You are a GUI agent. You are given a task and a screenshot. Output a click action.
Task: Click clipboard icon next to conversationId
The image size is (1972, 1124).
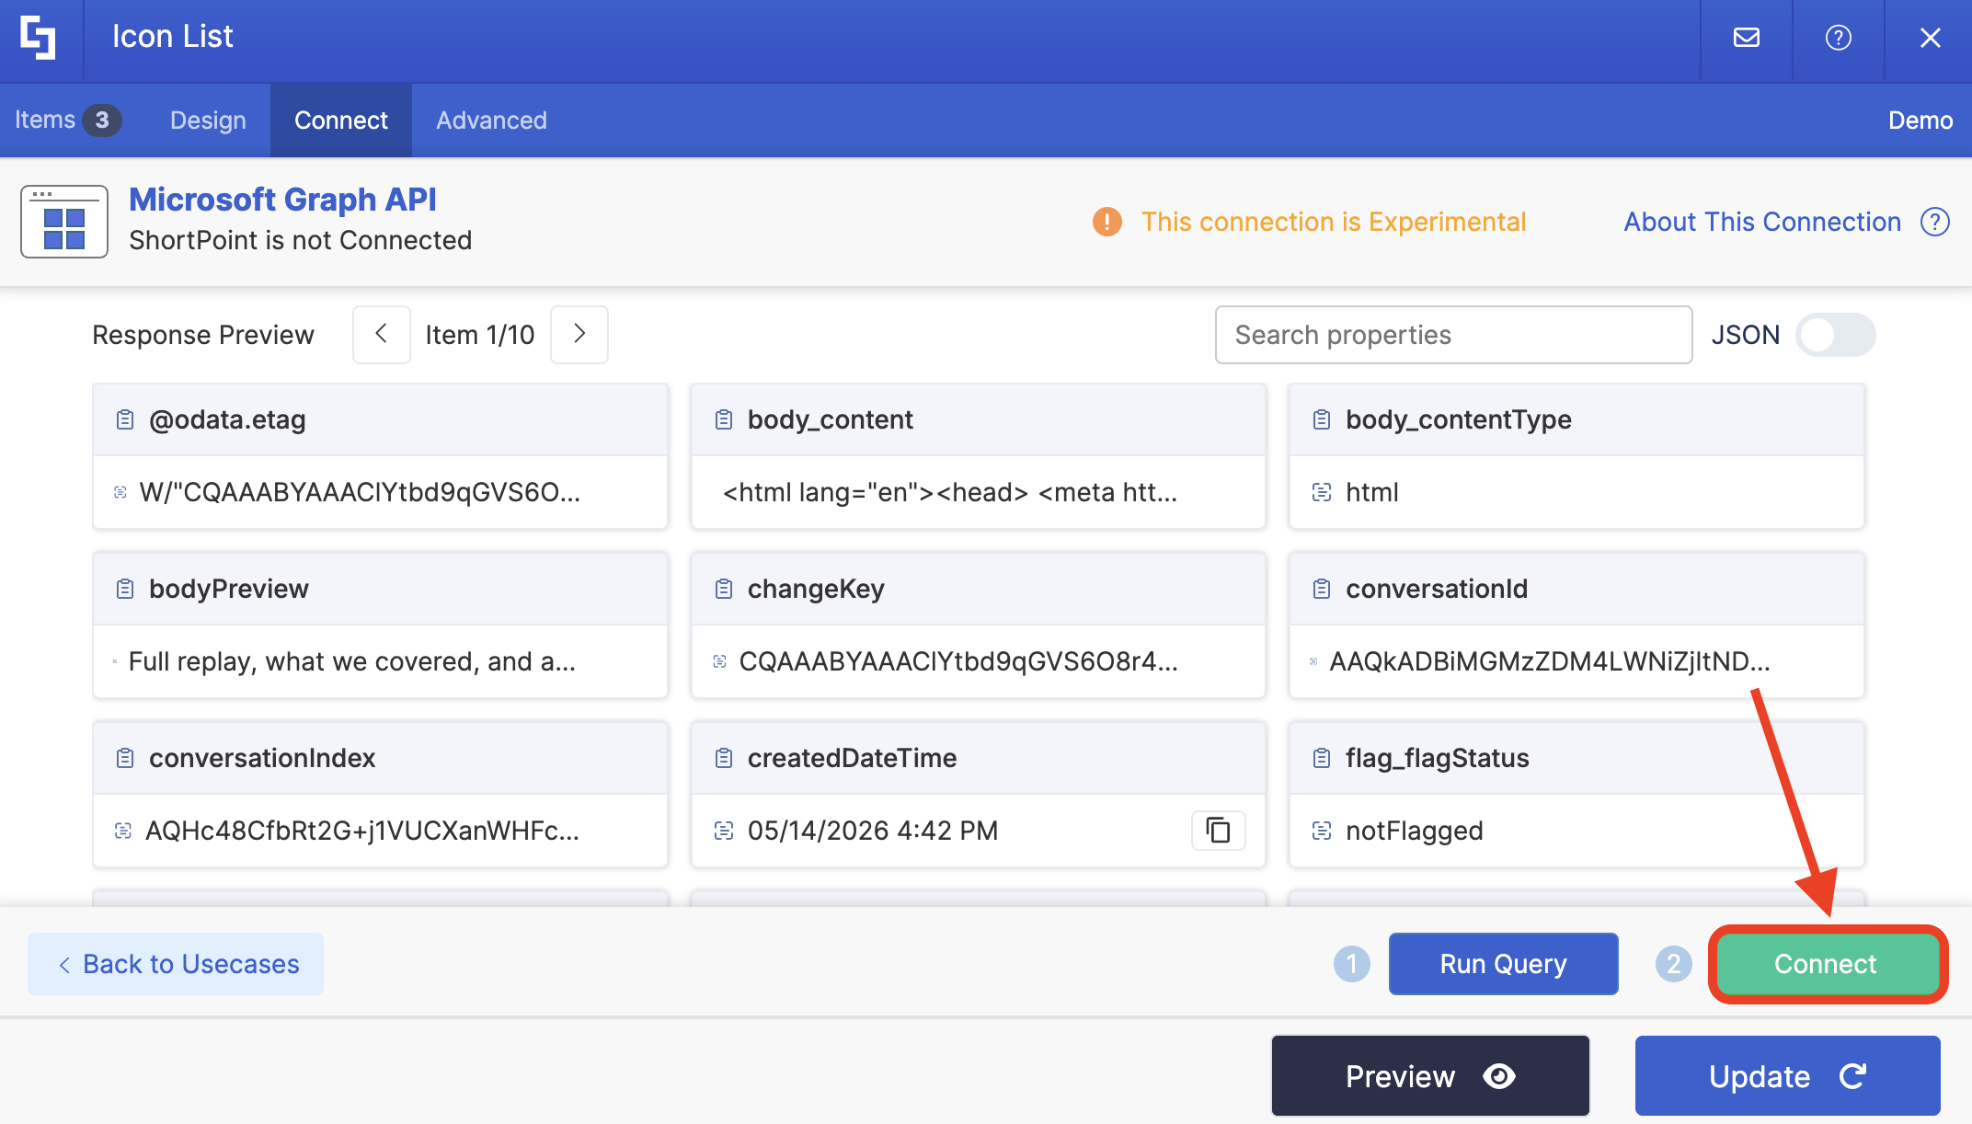point(1322,589)
